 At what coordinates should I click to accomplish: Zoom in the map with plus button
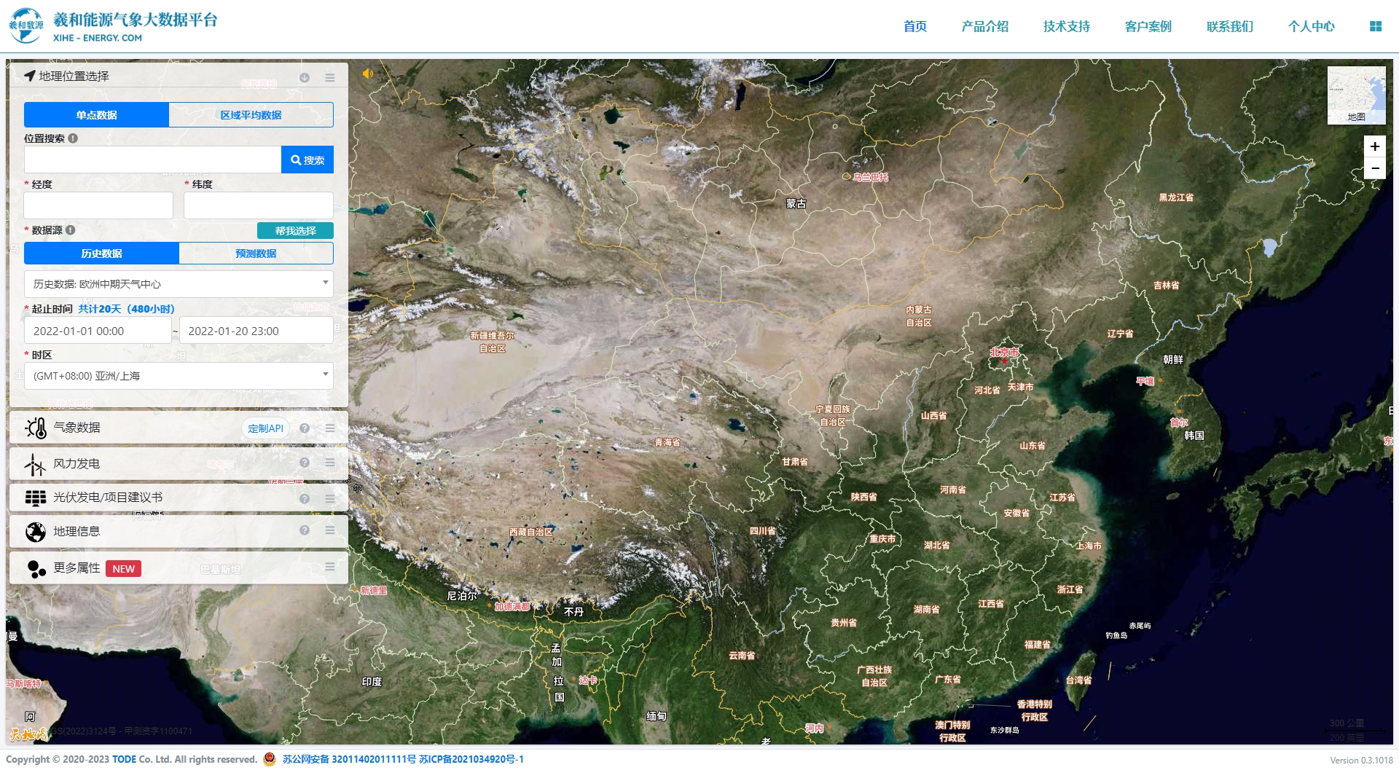point(1375,146)
